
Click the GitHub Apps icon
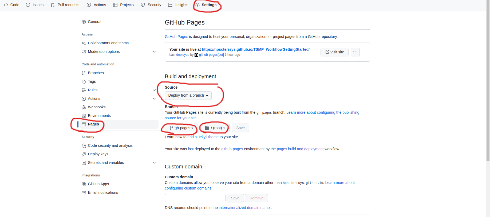click(84, 184)
